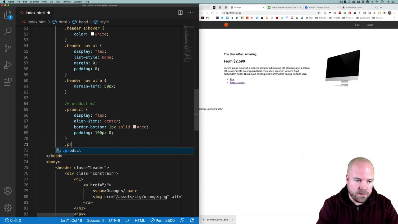Expand the head breadcrumb segment

[x=83, y=22]
